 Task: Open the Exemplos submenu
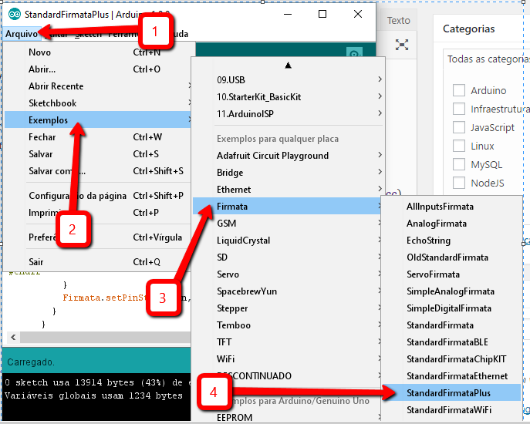(98, 119)
